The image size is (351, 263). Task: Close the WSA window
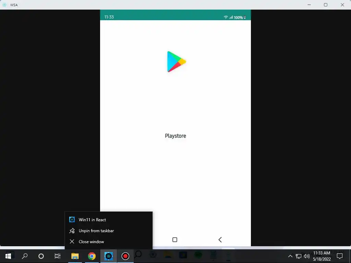[x=342, y=5]
